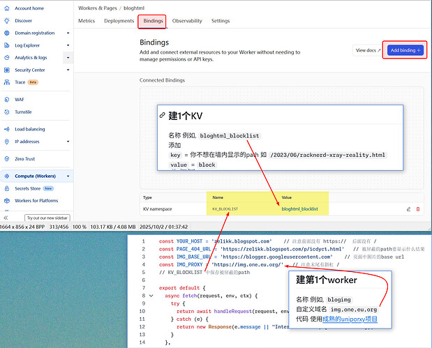Click the KV_BLOCKLIST name cell

click(225, 209)
